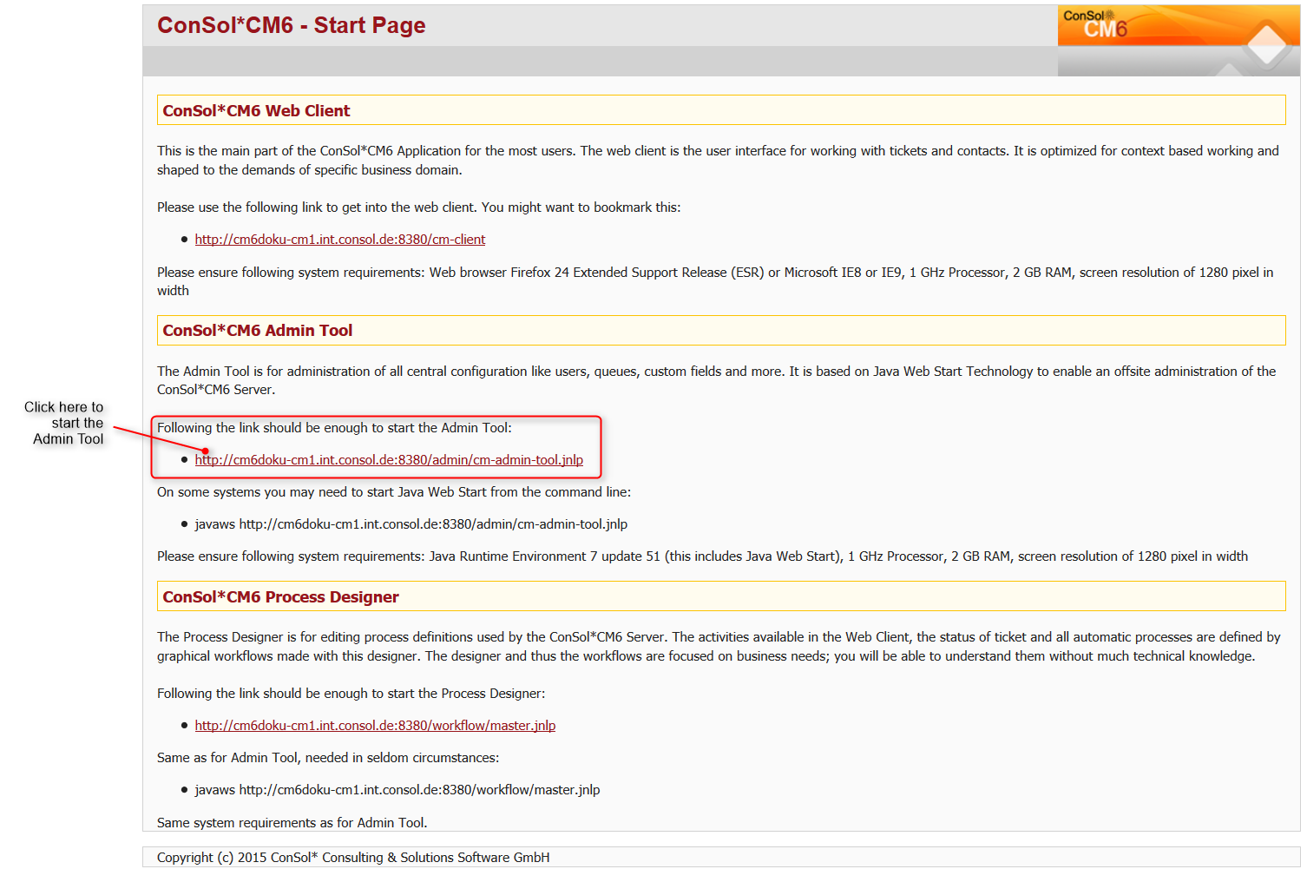Screen dimensions: 1307x869
Task: Click 'Following the link should be enough to start the Process Designer' text
Action: tap(351, 694)
